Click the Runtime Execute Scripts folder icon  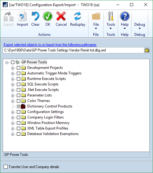[x=23, y=79]
